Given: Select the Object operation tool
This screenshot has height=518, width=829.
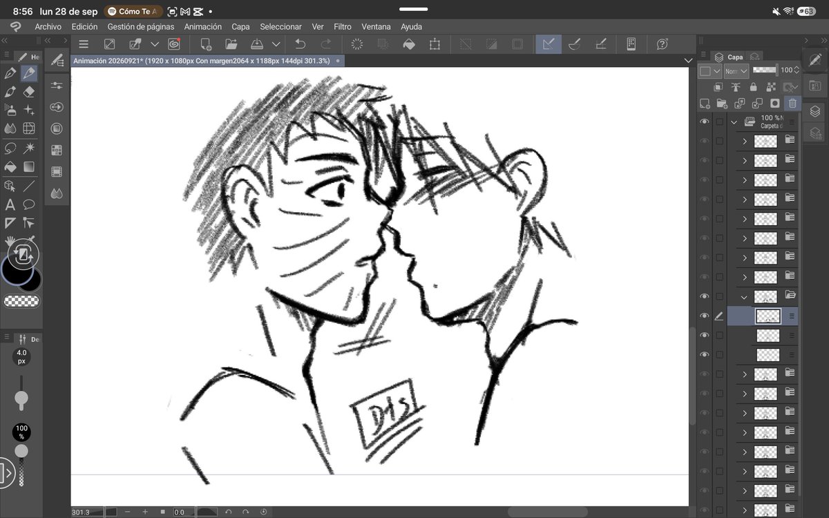Looking at the screenshot, I should pyautogui.click(x=10, y=186).
